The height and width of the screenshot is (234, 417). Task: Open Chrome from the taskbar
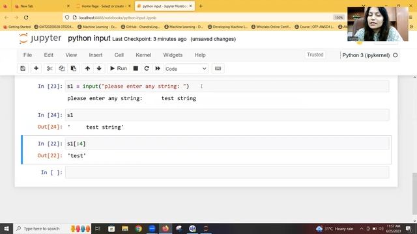[138, 228]
